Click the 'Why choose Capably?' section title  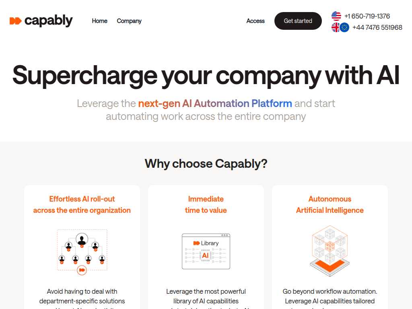(206, 164)
